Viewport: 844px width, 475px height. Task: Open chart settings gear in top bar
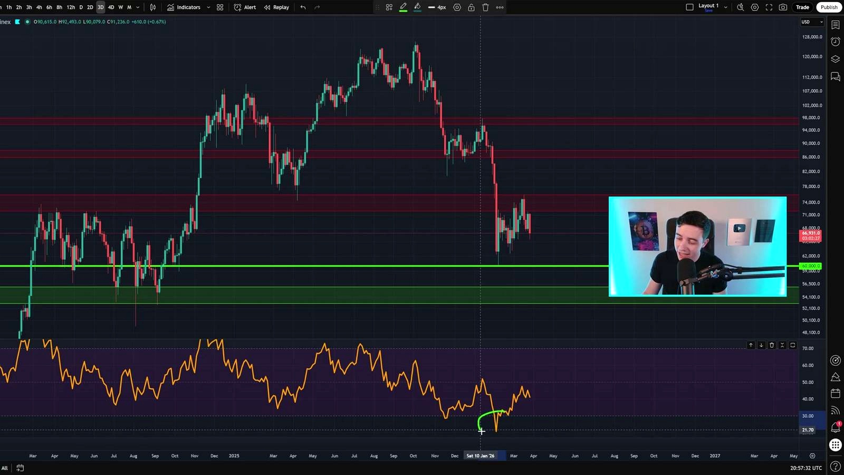pyautogui.click(x=755, y=7)
